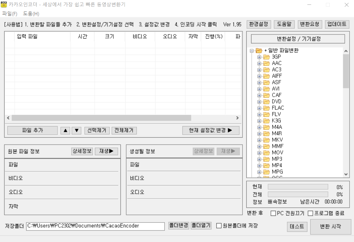Expand the MKV tree node
Screen dimensions: 354x242
pyautogui.click(x=259, y=140)
